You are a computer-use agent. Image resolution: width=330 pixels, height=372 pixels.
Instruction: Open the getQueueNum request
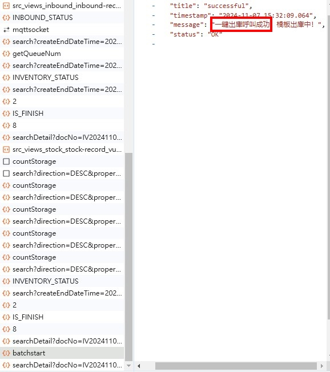(62, 54)
